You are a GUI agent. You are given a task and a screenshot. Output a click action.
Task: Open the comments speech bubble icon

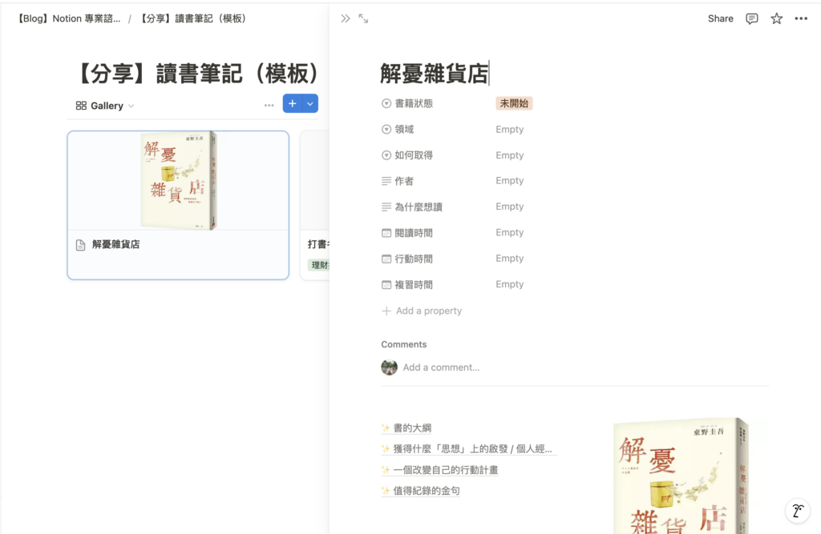(751, 18)
